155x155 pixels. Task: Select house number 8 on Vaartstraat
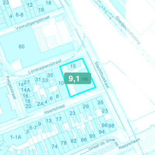pos(57,96)
